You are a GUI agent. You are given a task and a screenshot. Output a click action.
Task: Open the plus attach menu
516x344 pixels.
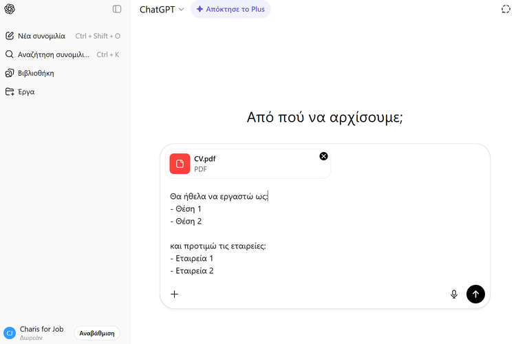click(175, 294)
